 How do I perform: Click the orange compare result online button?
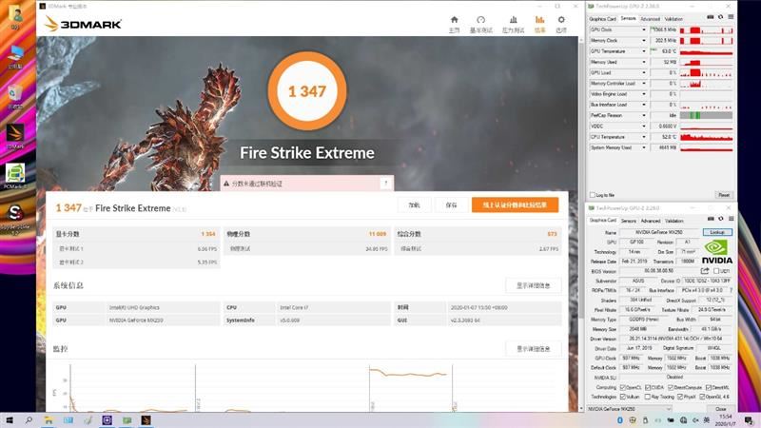(x=515, y=205)
